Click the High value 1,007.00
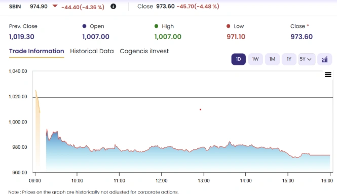The width and height of the screenshot is (337, 194). [168, 37]
